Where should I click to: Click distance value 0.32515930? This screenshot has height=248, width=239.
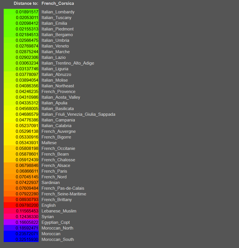pyautogui.click(x=27, y=240)
